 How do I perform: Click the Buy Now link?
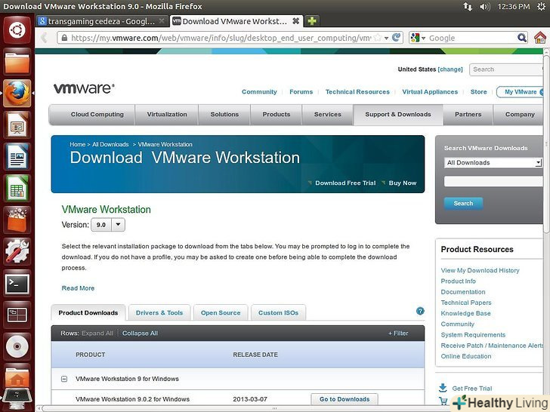point(403,183)
